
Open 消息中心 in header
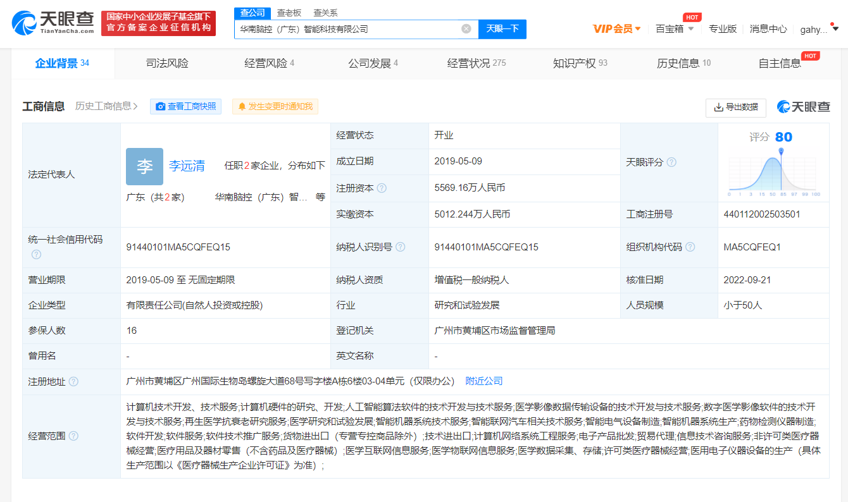[768, 28]
